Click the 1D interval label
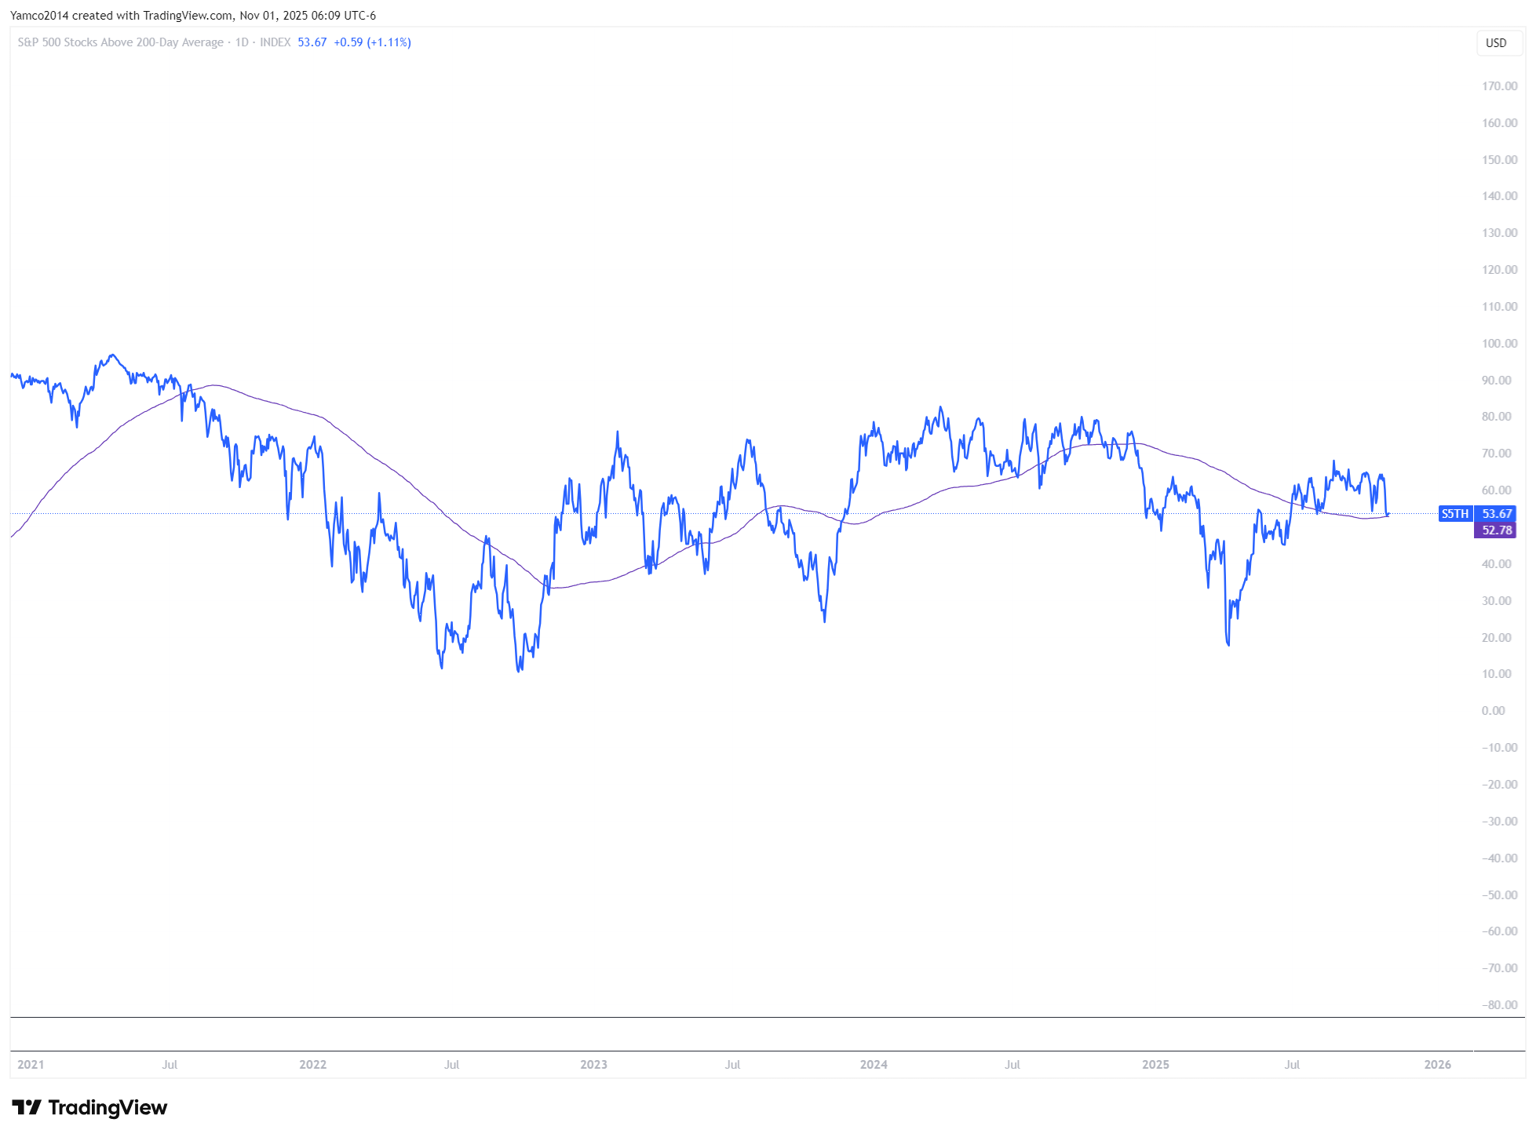This screenshot has width=1536, height=1137. tap(242, 42)
